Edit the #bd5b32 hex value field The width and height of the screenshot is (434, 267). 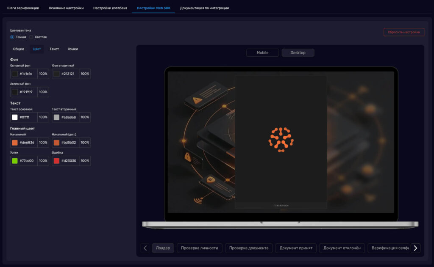(70, 143)
